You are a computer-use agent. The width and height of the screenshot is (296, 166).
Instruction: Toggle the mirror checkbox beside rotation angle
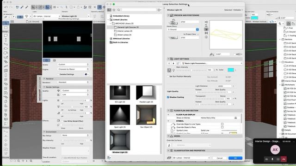click(x=235, y=54)
